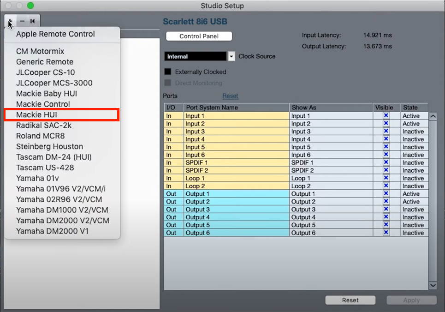The width and height of the screenshot is (445, 312).
Task: Toggle Visible checkbox for Input 2
Action: 386,123
